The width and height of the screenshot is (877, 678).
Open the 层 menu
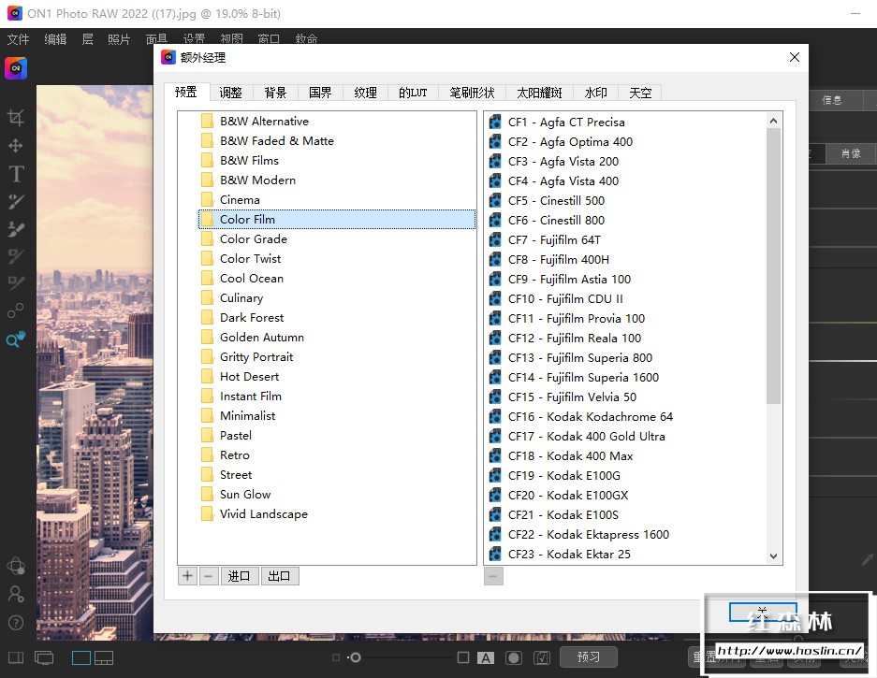click(87, 39)
